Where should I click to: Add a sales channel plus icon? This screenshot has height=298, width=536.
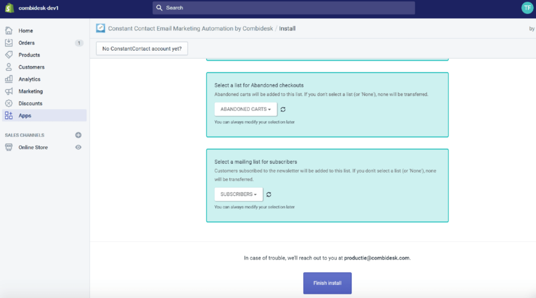point(79,135)
